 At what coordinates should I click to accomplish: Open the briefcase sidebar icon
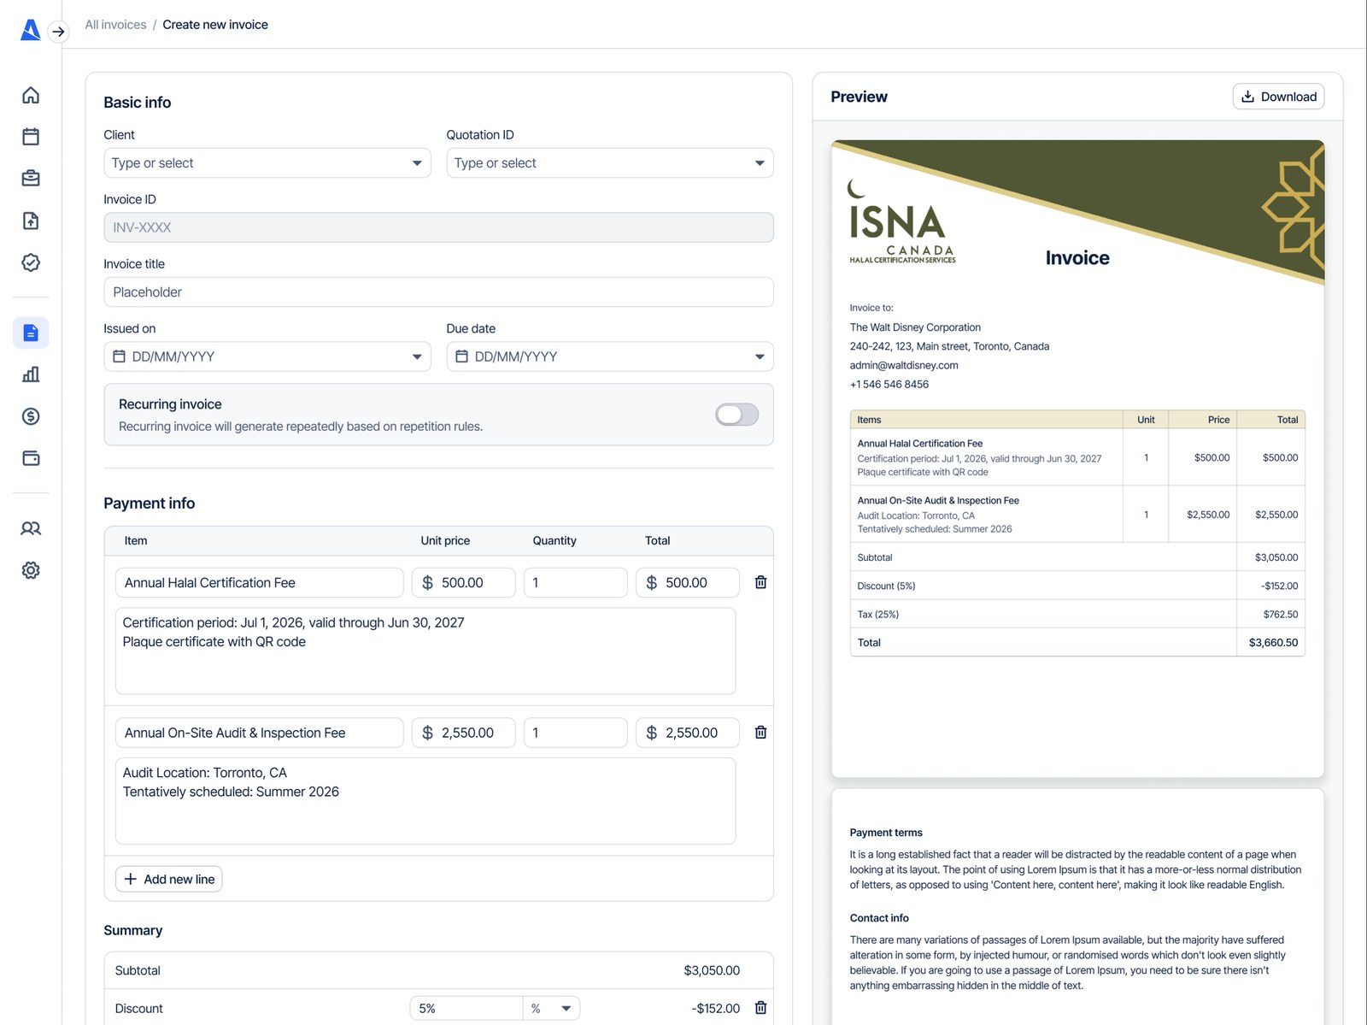[31, 179]
